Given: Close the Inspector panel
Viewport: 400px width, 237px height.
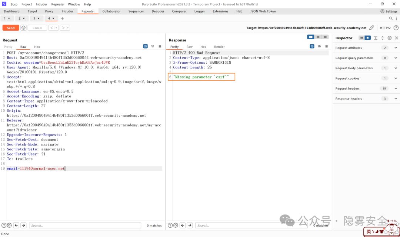Looking at the screenshot, I should (396, 38).
